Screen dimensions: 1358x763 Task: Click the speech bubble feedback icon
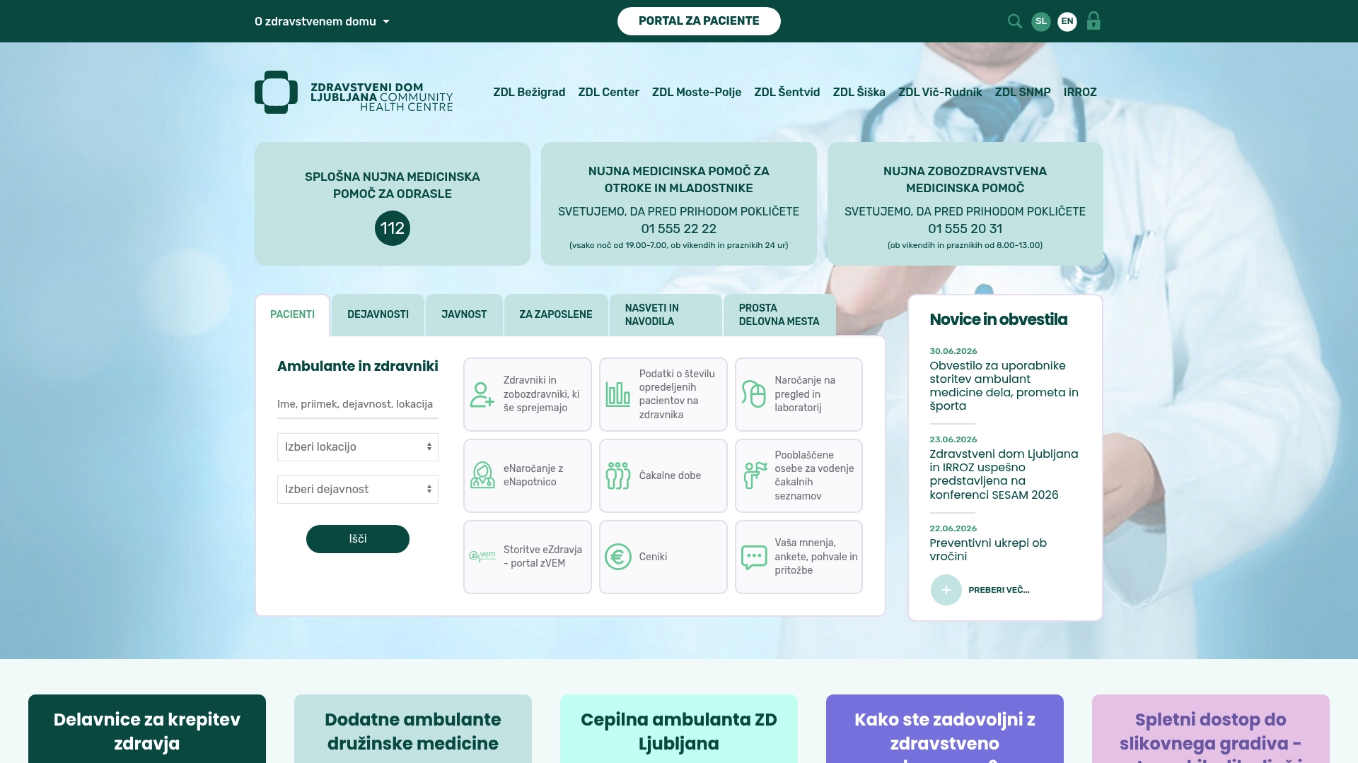(754, 557)
